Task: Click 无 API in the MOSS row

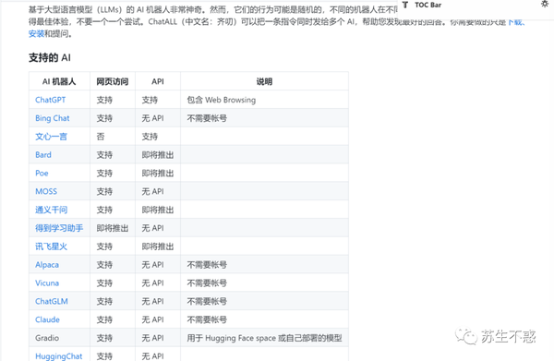Action: tap(153, 191)
